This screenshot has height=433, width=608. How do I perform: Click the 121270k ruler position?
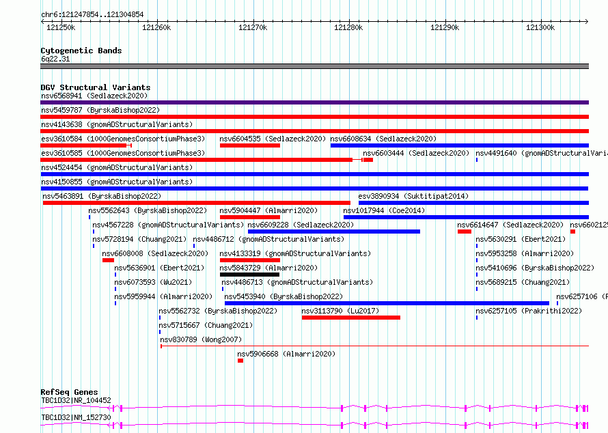point(253,27)
